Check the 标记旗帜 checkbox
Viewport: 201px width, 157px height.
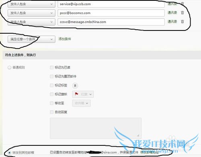(51, 94)
